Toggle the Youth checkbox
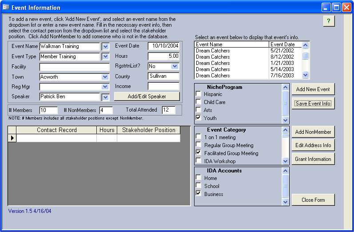Image resolution: width=354 pixels, height=232 pixels. (x=198, y=118)
